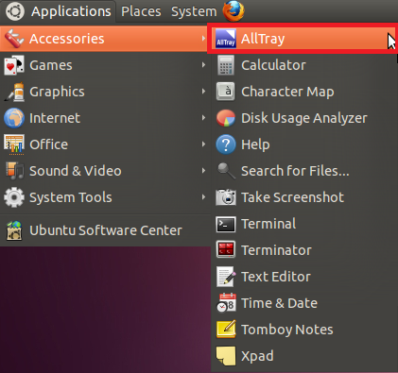Click the Xpad sticky note icon
This screenshot has height=373, width=398.
coord(226,356)
